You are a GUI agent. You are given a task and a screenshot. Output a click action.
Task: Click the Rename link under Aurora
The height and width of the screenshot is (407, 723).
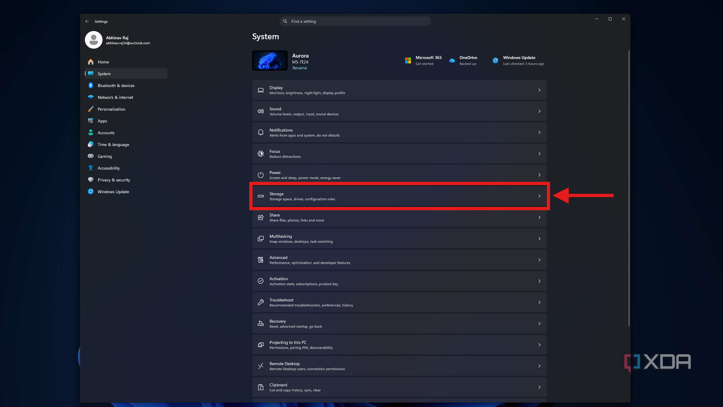pyautogui.click(x=299, y=68)
